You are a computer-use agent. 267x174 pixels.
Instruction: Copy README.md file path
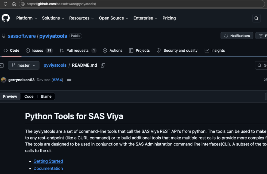tap(103, 65)
